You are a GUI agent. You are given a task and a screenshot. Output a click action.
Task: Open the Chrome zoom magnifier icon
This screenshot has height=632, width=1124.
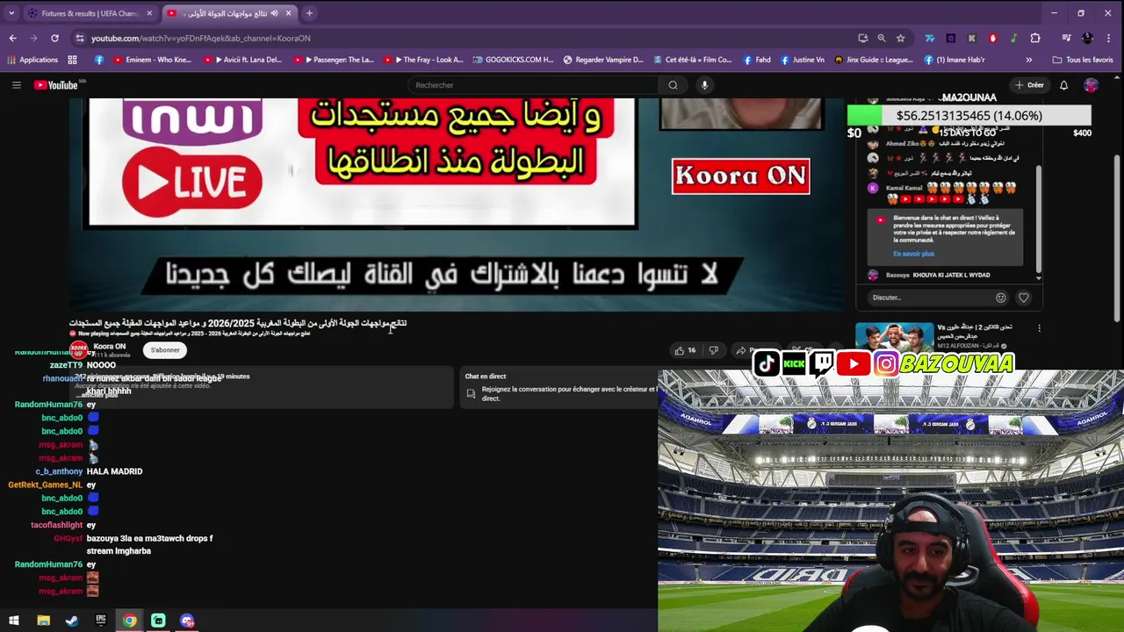(881, 39)
